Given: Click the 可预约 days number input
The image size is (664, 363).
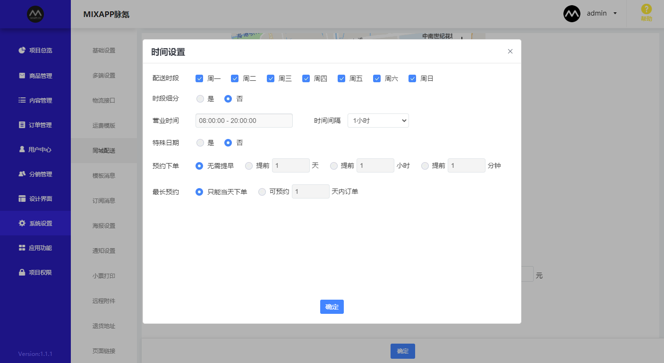Looking at the screenshot, I should (x=311, y=191).
